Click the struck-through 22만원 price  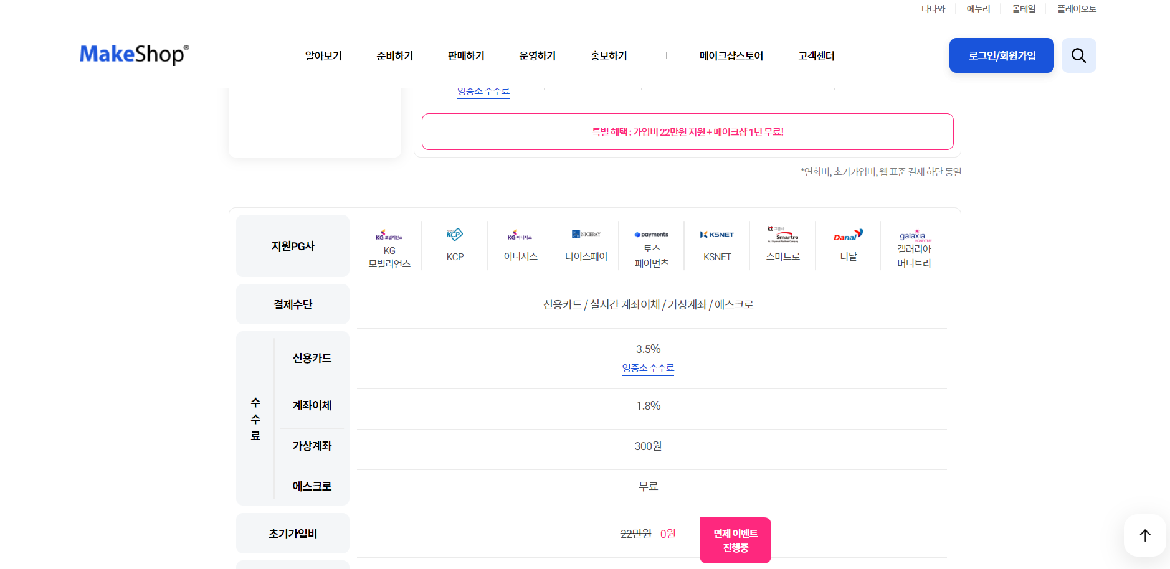(636, 534)
